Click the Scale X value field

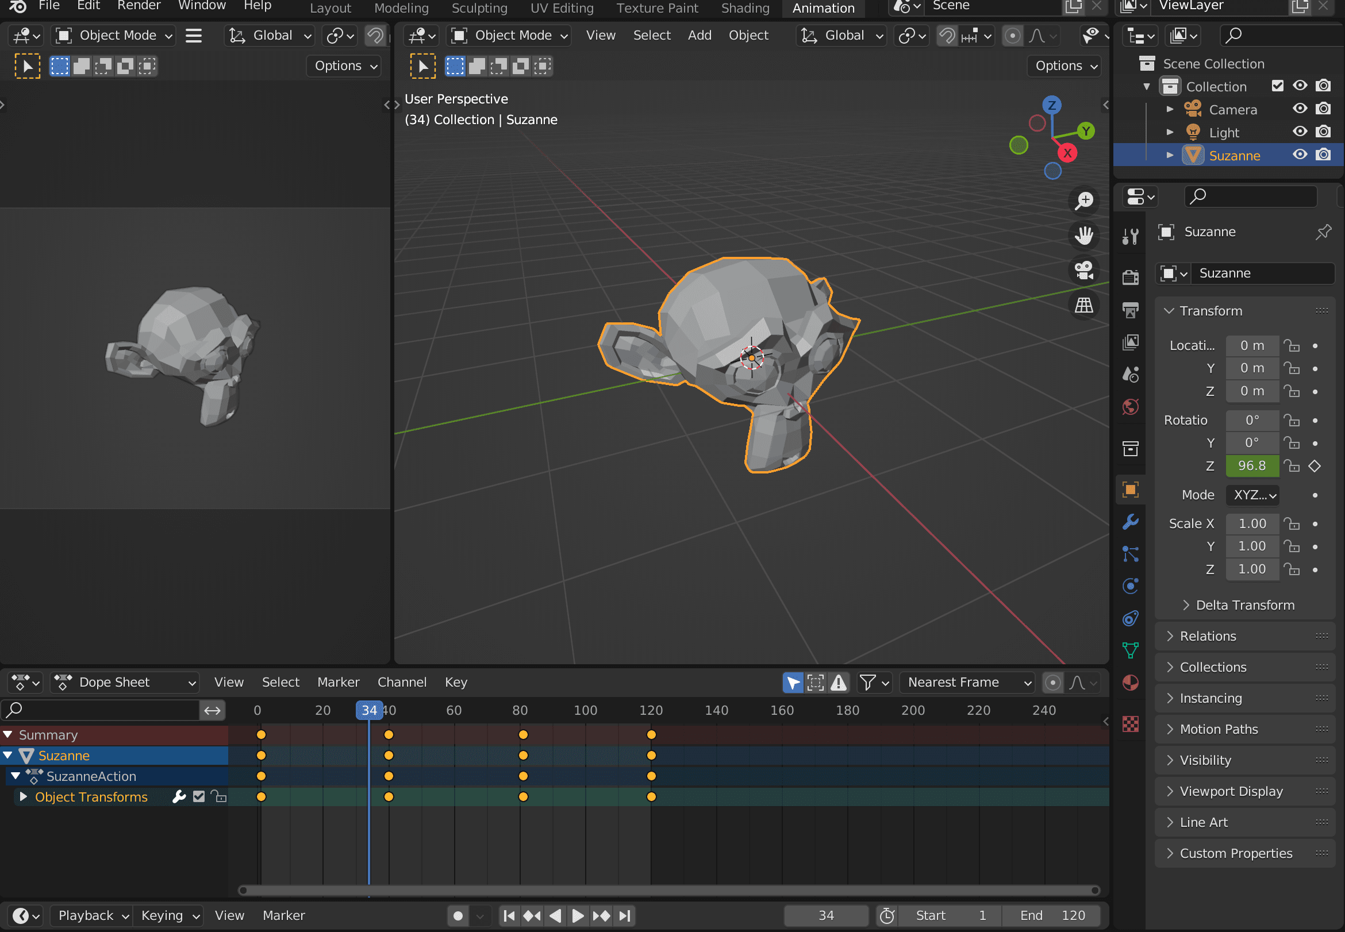tap(1251, 524)
